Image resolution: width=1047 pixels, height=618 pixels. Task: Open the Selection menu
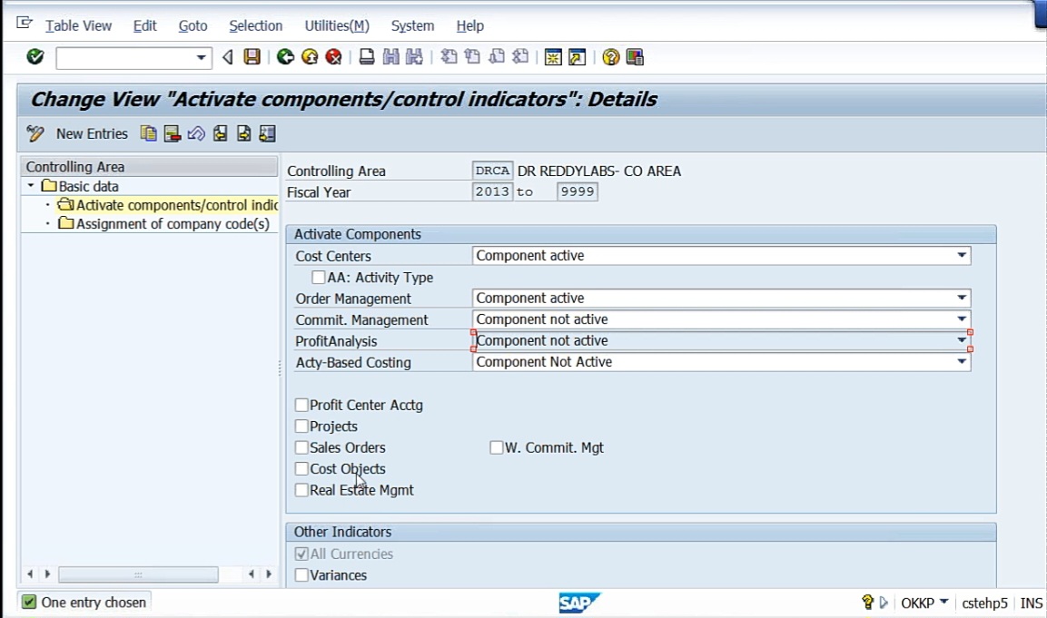256,25
